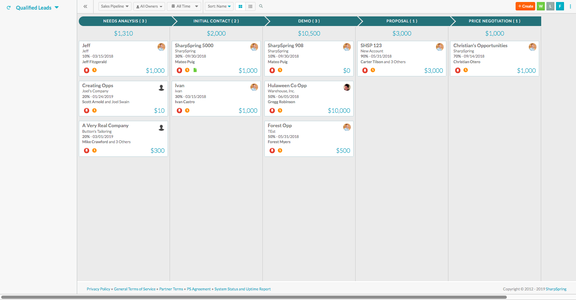Screen dimensions: 576x300
Task: Toggle the W status button
Action: click(540, 6)
